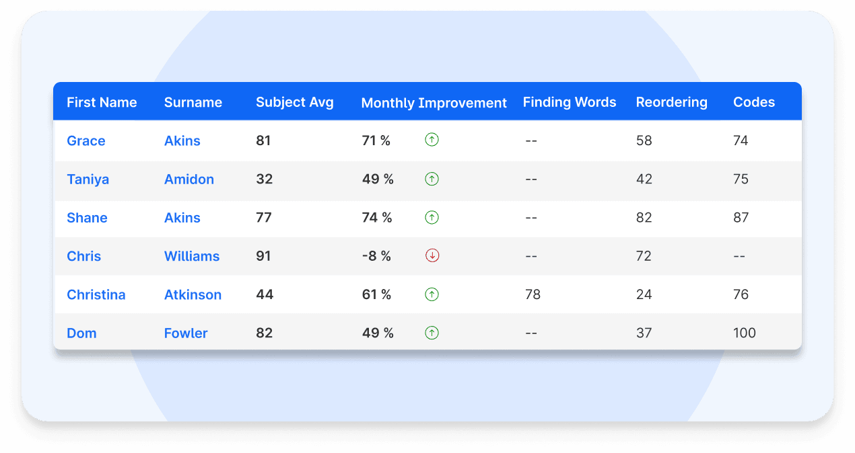
Task: Click Dom's green trend arrow
Action: pyautogui.click(x=432, y=332)
